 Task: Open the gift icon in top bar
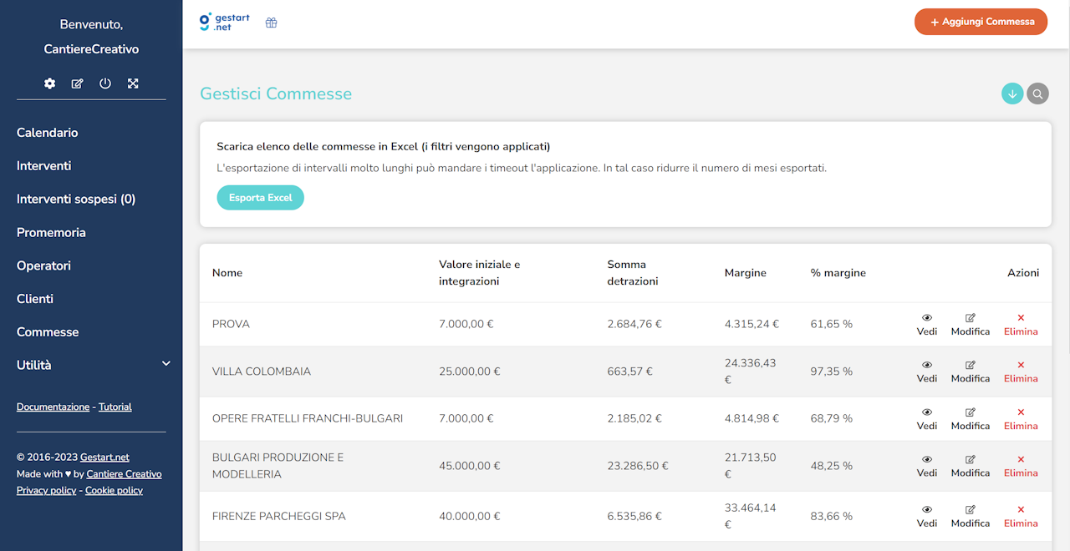tap(271, 23)
